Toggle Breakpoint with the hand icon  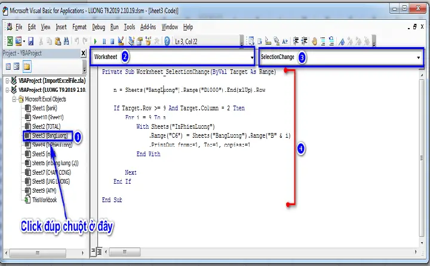point(314,41)
